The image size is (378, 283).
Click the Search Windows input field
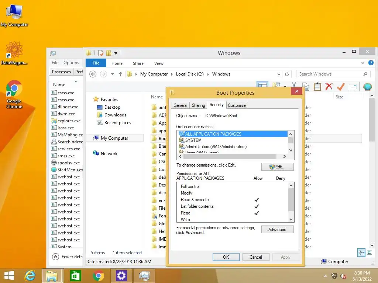pos(333,74)
